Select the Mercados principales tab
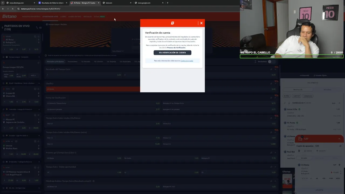 click(x=55, y=62)
